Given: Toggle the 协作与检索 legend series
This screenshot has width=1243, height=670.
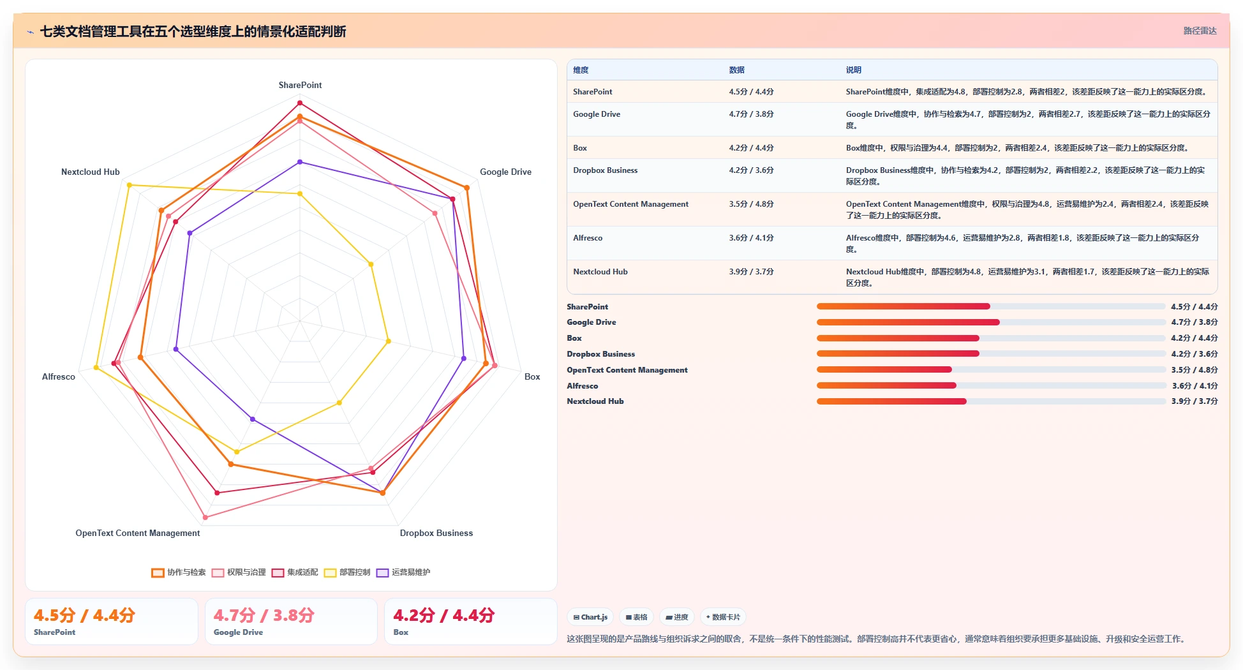Looking at the screenshot, I should pos(179,572).
